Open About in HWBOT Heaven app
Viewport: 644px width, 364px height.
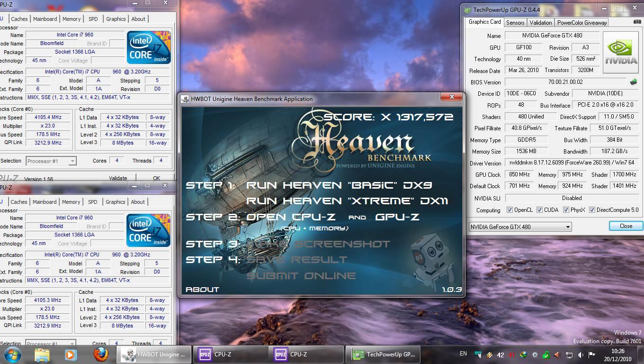[x=202, y=289]
